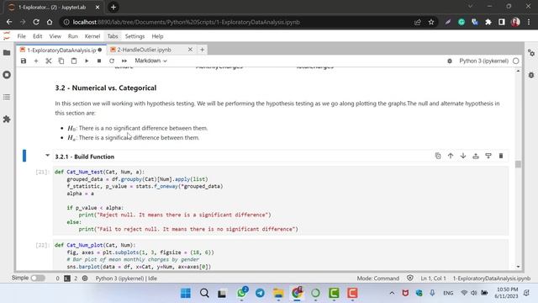The image size is (538, 303).
Task: Reload the browser page
Action: [36, 22]
